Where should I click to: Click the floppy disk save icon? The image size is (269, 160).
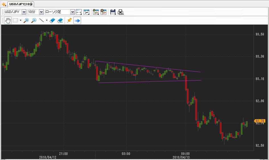113,12
